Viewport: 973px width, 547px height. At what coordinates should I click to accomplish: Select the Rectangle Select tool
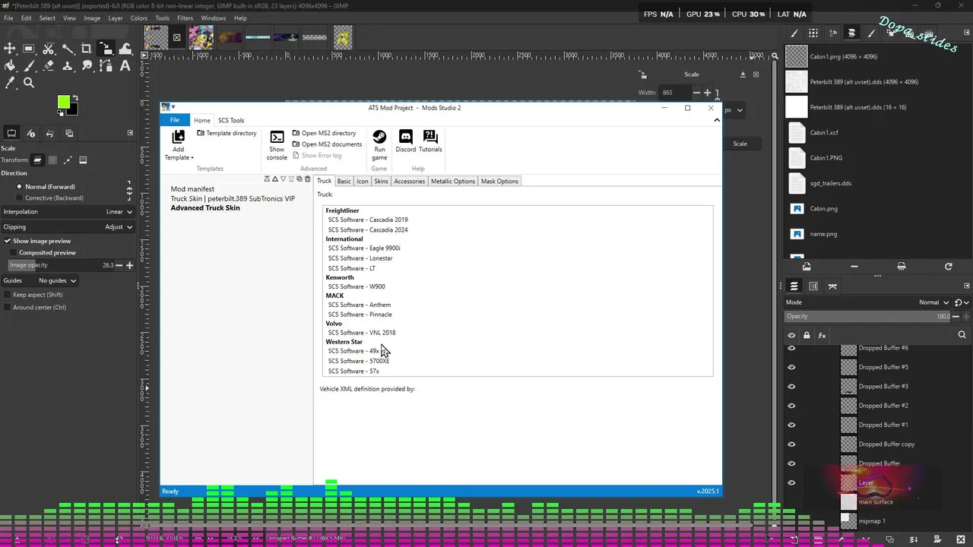[29, 49]
